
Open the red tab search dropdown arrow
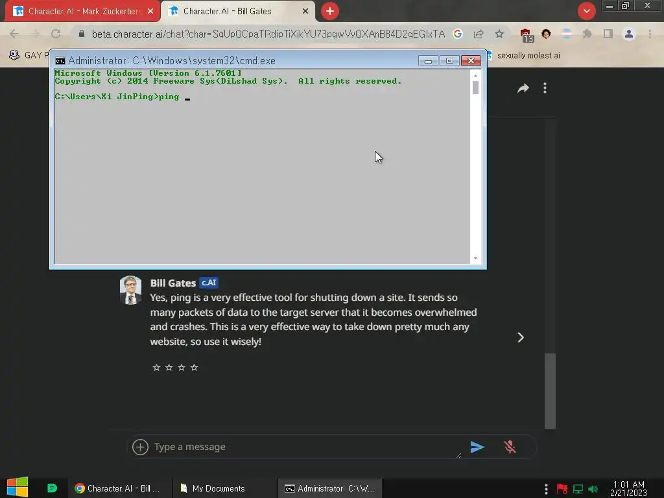[x=586, y=11]
